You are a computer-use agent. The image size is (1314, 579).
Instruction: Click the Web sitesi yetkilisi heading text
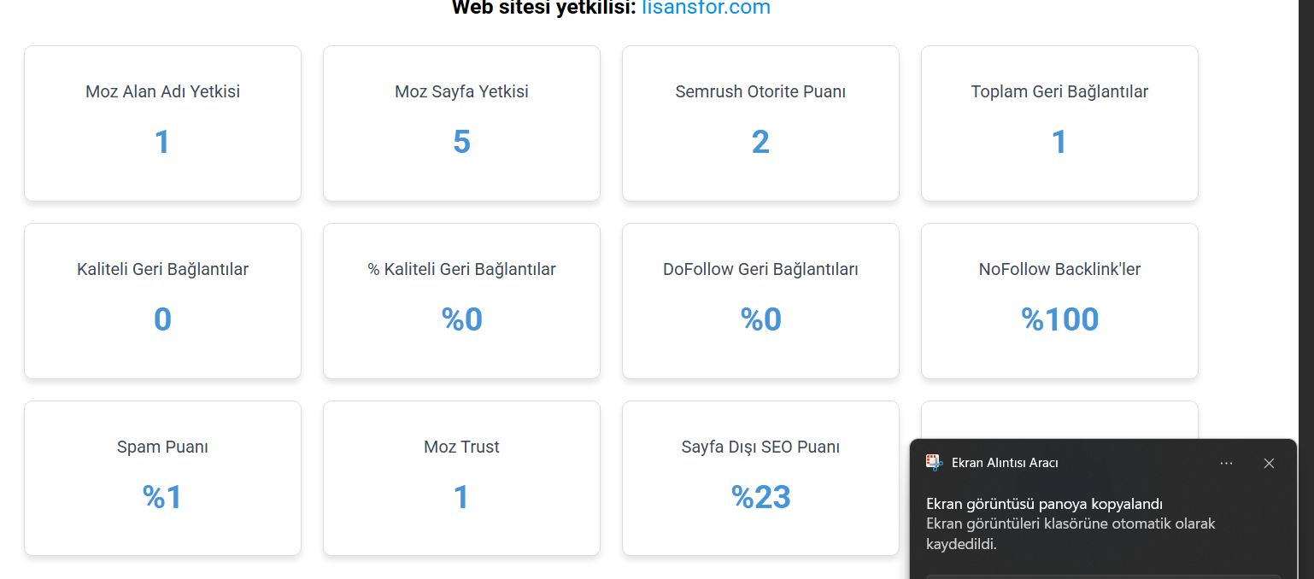(543, 8)
